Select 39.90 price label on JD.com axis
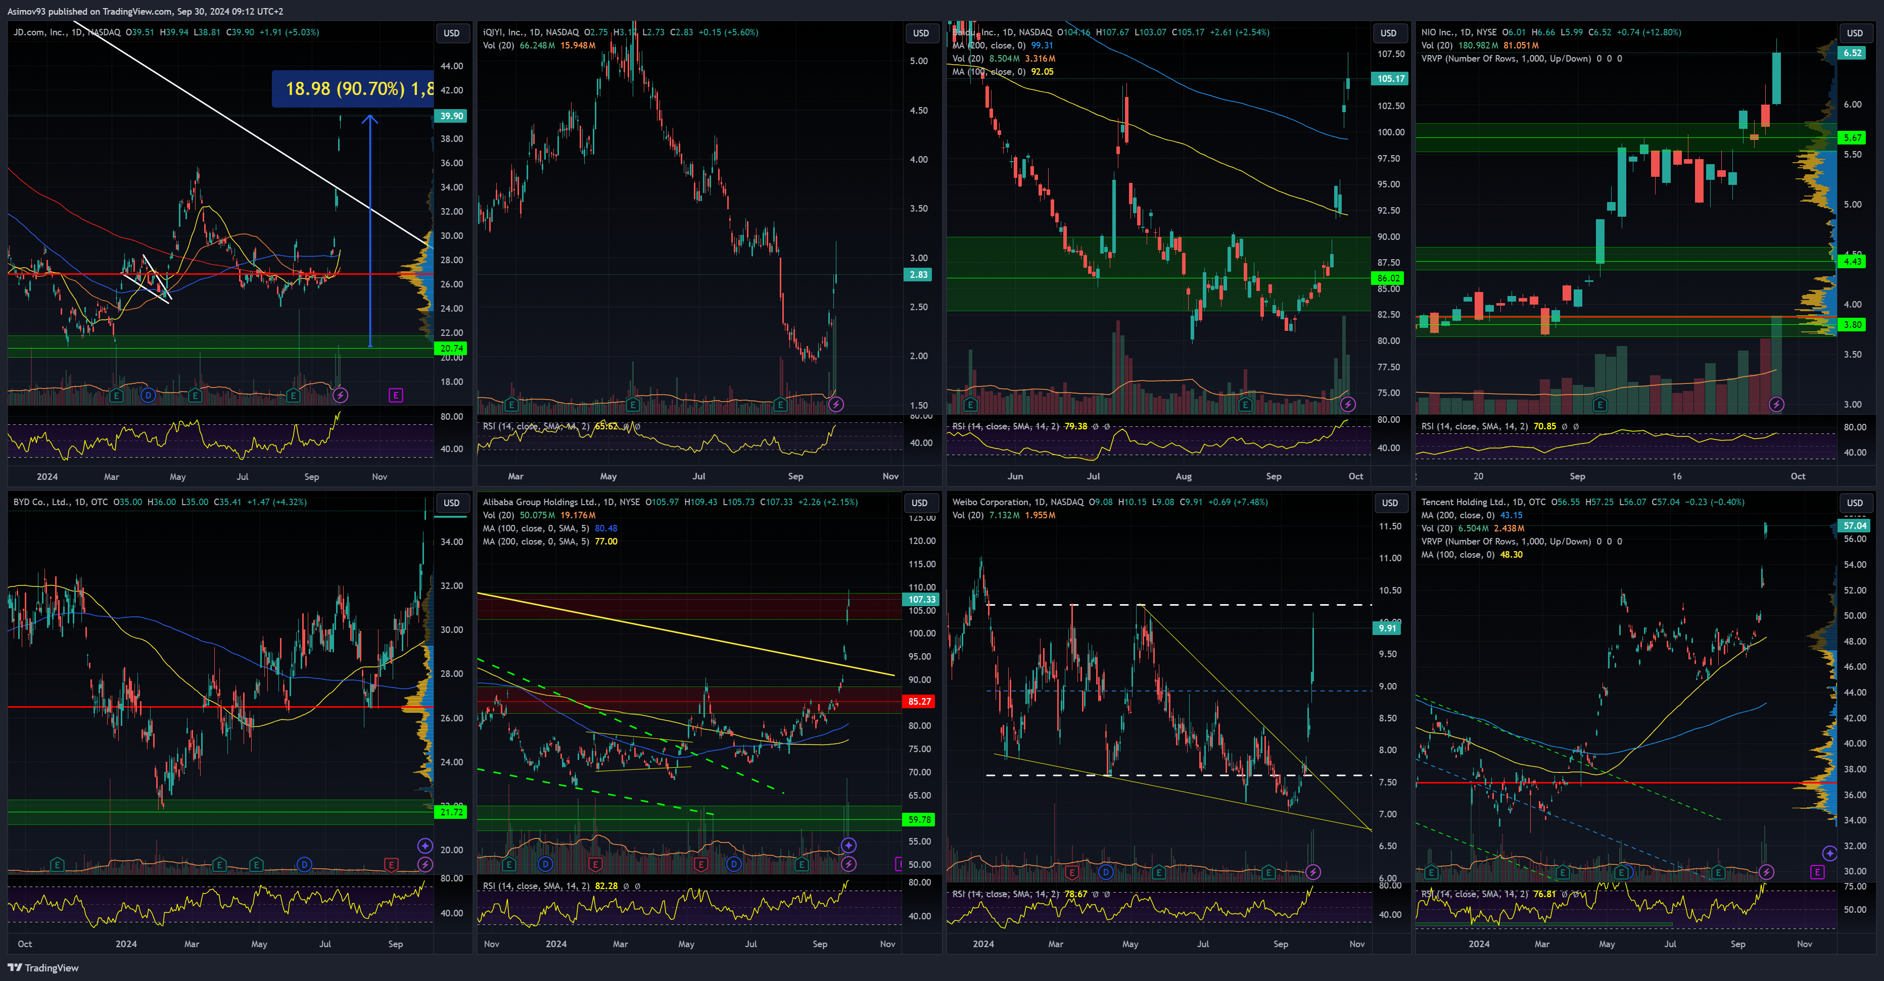The height and width of the screenshot is (981, 1884). pos(451,116)
